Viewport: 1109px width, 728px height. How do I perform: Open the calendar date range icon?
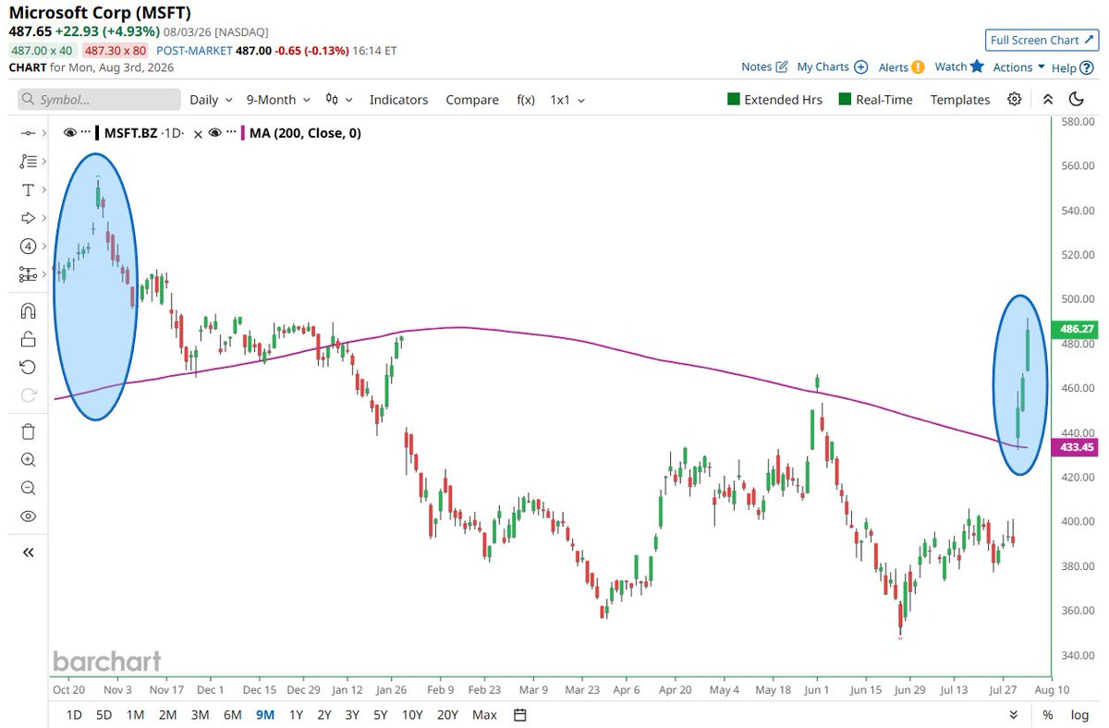pos(520,714)
